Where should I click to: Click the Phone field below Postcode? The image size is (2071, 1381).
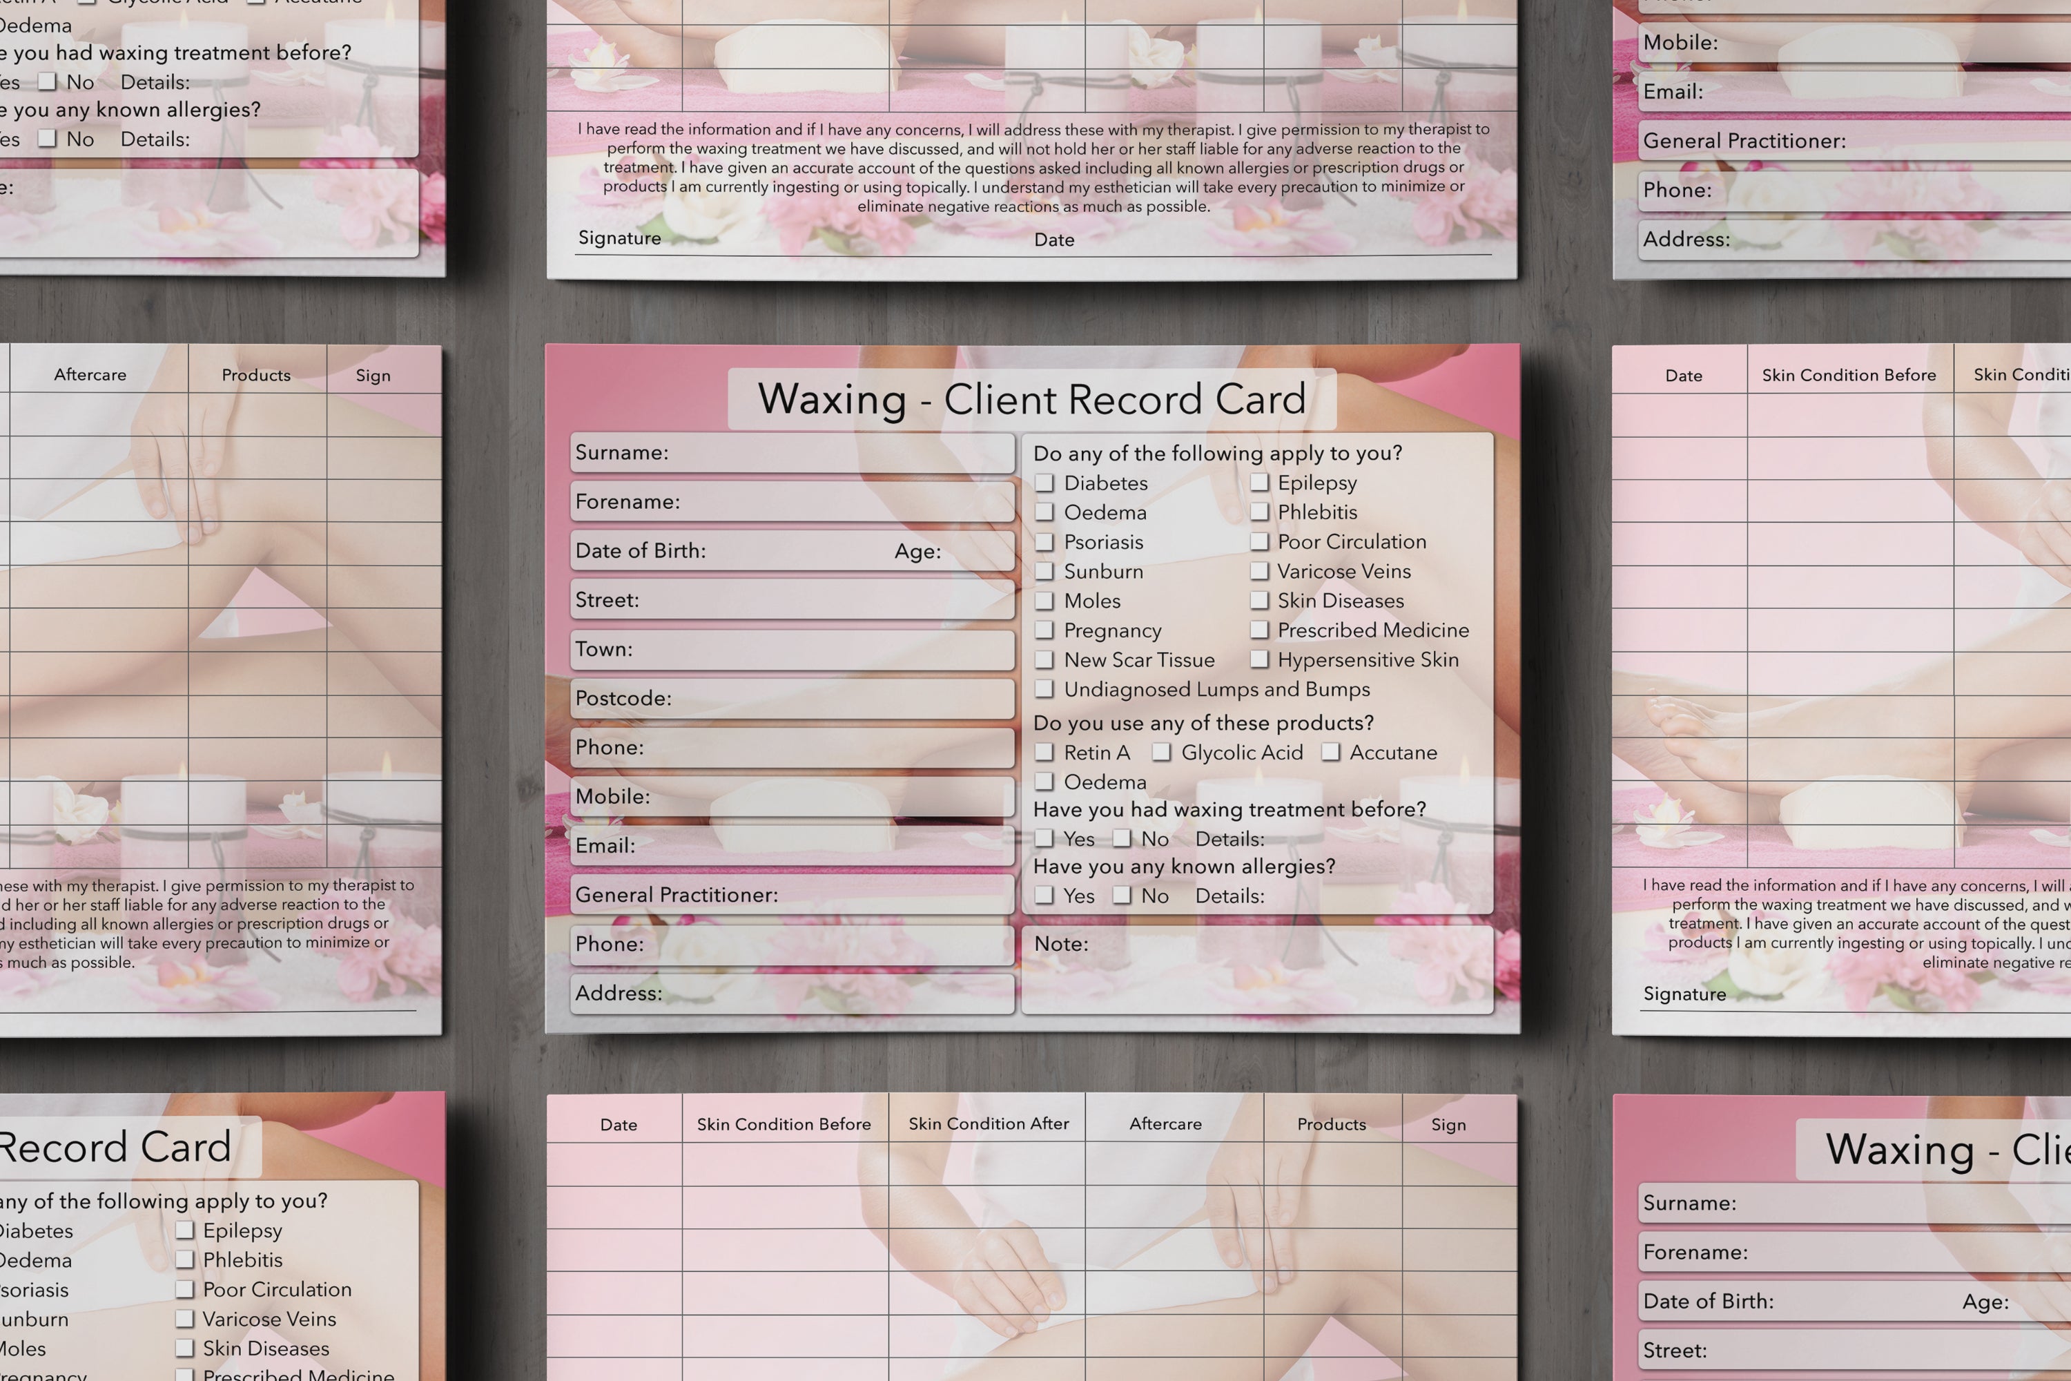click(793, 748)
